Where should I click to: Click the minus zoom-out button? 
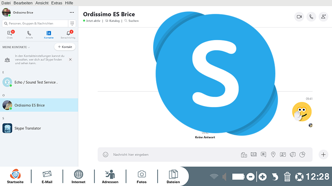point(251,177)
